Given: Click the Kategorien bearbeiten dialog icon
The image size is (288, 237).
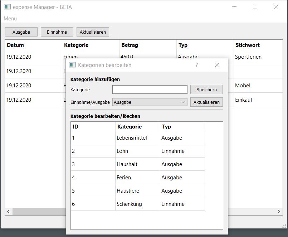Looking at the screenshot, I should (73, 65).
